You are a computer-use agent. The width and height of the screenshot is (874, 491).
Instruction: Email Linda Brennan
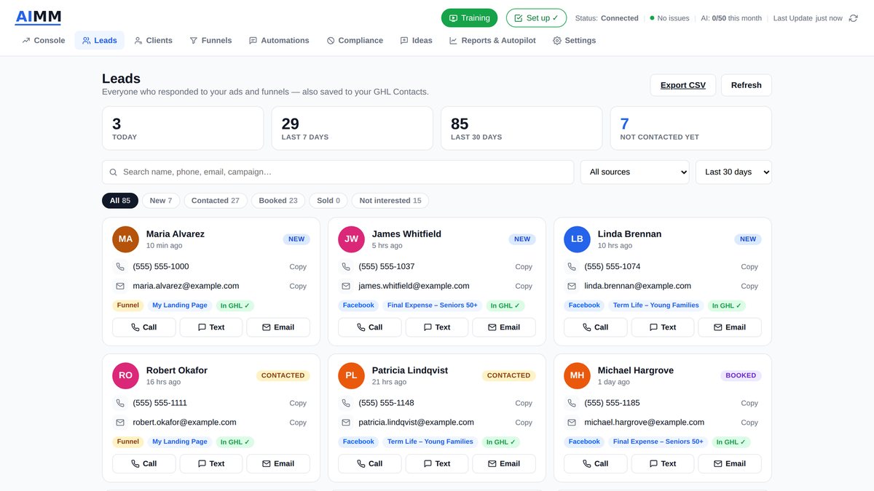(x=730, y=327)
